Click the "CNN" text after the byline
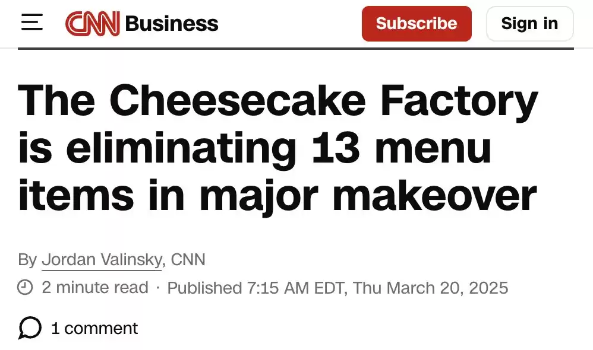The height and width of the screenshot is (350, 593). [x=188, y=260]
